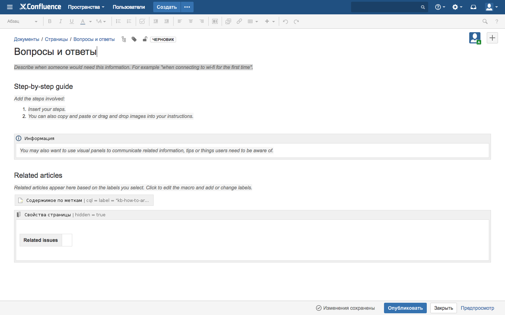Insert a bulleted list
This screenshot has width=505, height=315.
click(118, 21)
